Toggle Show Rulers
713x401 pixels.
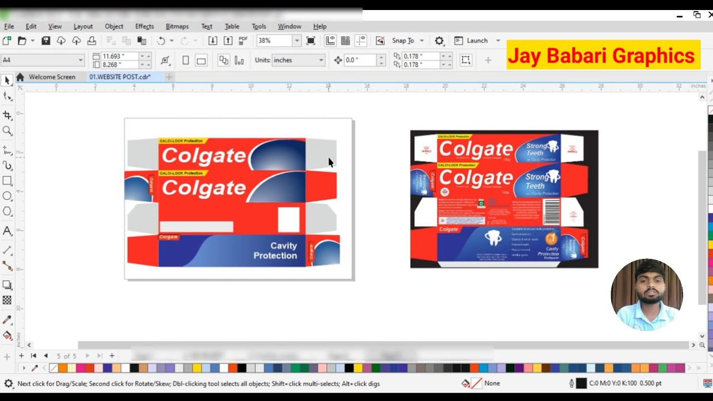[330, 41]
